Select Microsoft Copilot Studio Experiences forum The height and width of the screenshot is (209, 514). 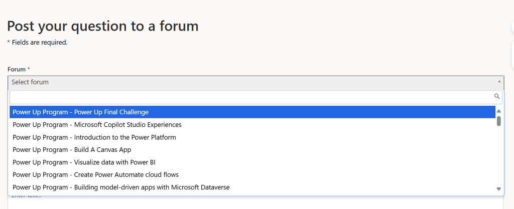(x=252, y=125)
